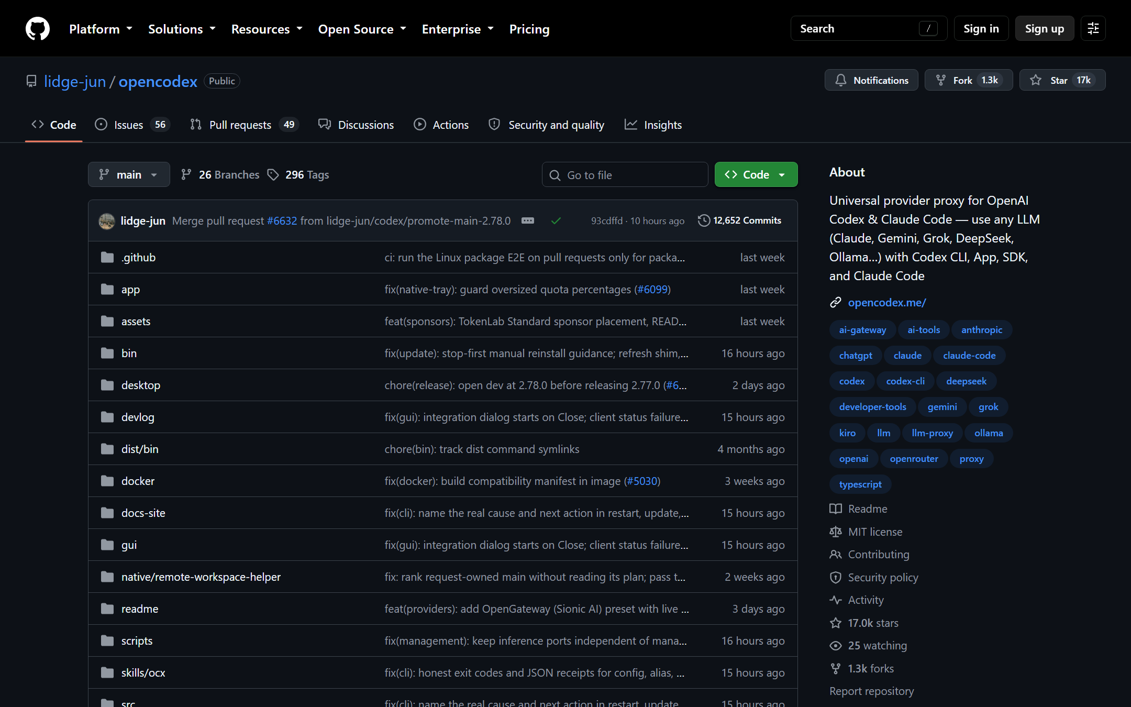Screen dimensions: 1131x707
Task: Click the eye icon beside 25 watching
Action: 836,645
